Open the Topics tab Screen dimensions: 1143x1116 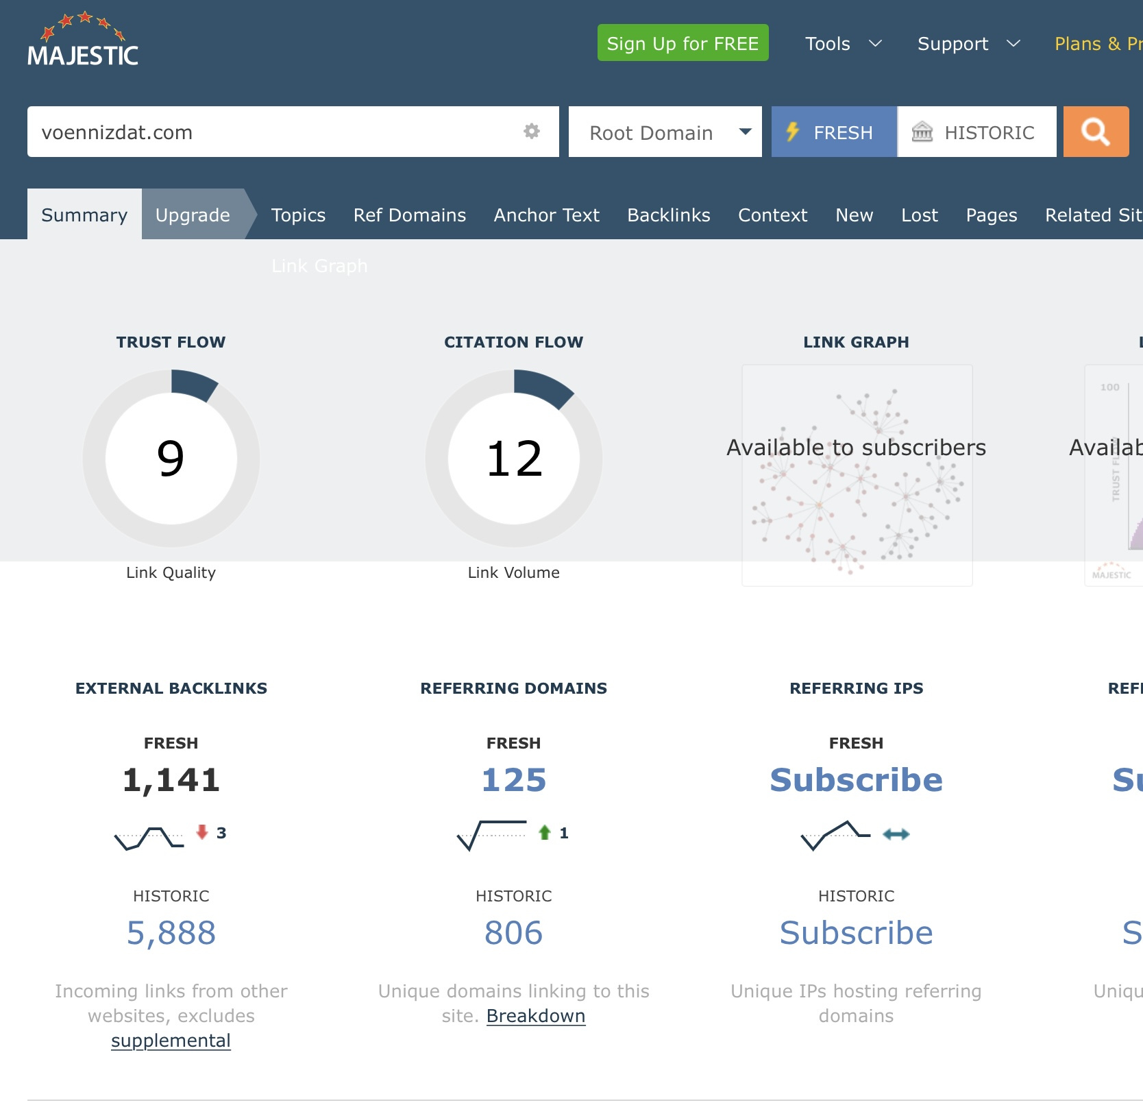click(x=298, y=215)
